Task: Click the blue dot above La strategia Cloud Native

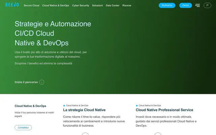Action: 64,106
